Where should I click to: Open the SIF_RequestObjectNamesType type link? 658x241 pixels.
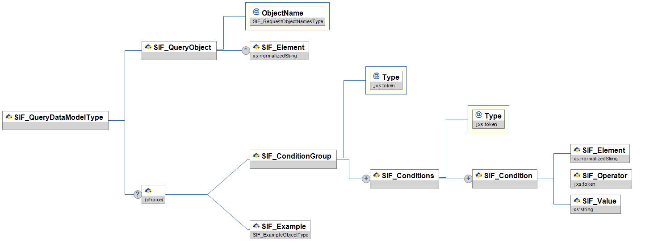288,21
